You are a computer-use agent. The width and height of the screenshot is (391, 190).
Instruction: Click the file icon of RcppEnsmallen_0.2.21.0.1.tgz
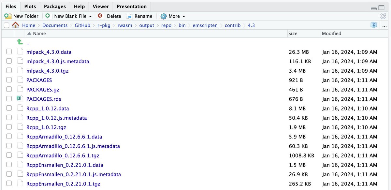coord(21,184)
